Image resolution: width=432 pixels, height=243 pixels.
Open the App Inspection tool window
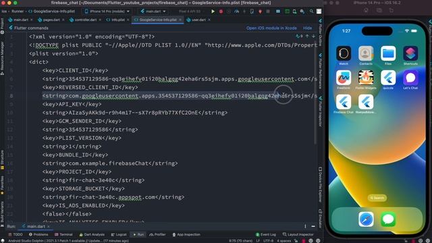186,234
